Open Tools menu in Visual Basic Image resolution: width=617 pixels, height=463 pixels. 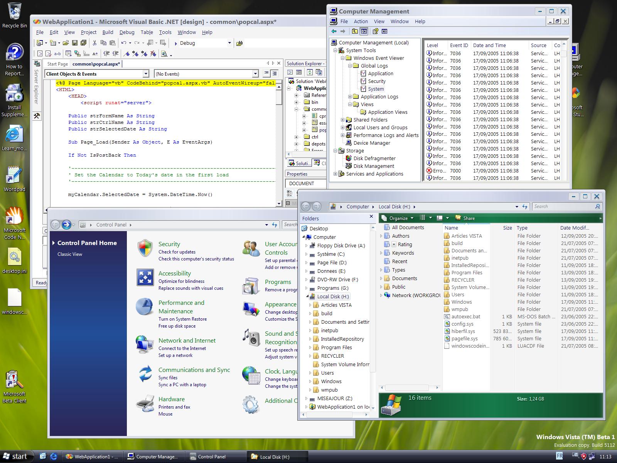click(165, 32)
